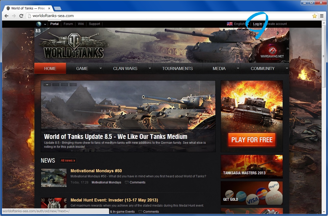
Task: Select the Portal link in top bar
Action: pos(55,24)
